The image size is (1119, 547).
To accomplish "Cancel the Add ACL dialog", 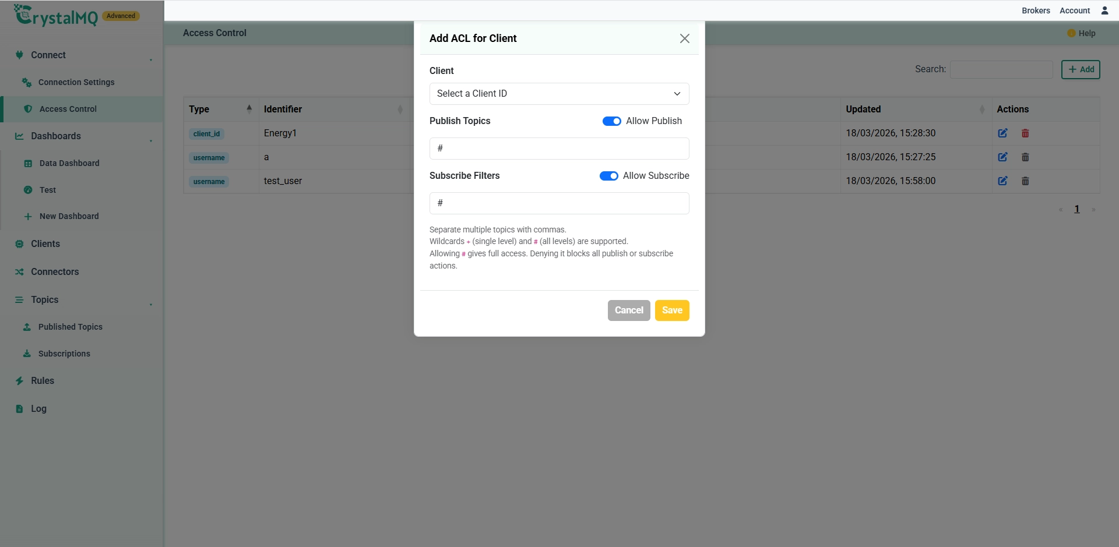I will [629, 310].
